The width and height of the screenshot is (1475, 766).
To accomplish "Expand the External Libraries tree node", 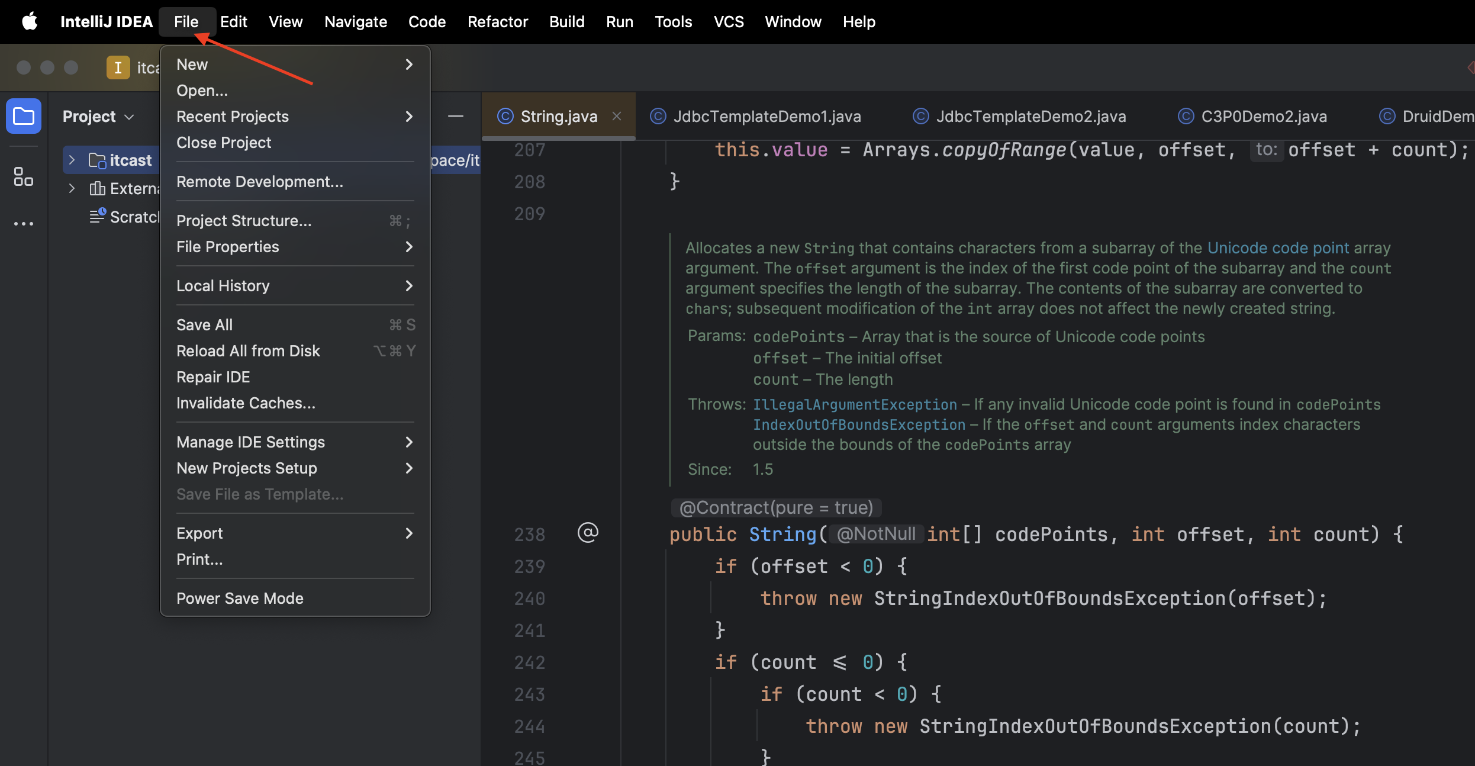I will pyautogui.click(x=72, y=188).
